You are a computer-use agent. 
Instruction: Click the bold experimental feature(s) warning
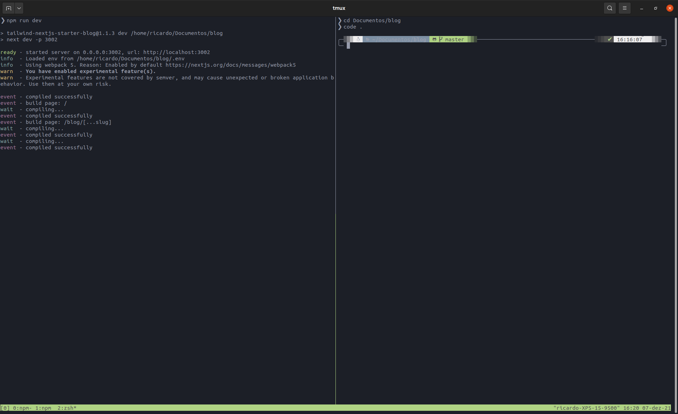91,71
